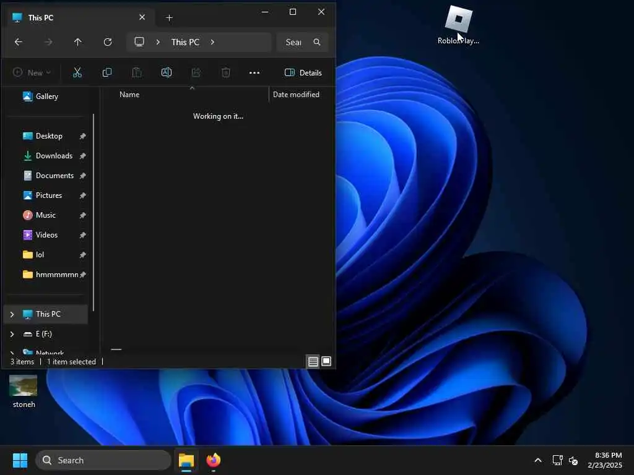Select the This PC tab
This screenshot has width=634, height=475.
[x=79, y=18]
